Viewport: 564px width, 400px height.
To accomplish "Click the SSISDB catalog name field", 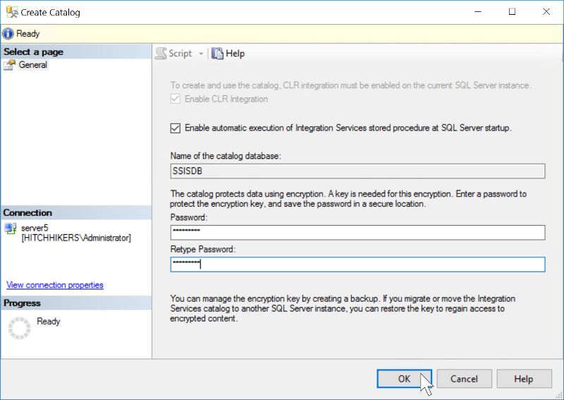I will click(357, 171).
